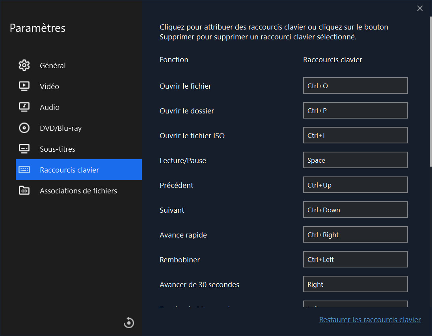The height and width of the screenshot is (336, 432).
Task: Click the Audio music-note icon
Action: tap(24, 107)
